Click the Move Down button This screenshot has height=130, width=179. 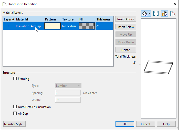point(126,42)
